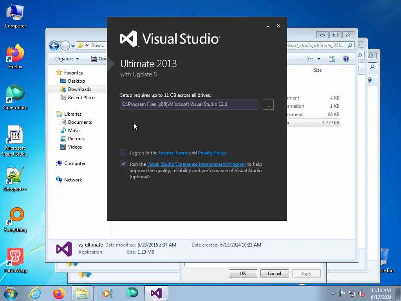
Task: Select the file row sized 1 KB
Action: 314,106
